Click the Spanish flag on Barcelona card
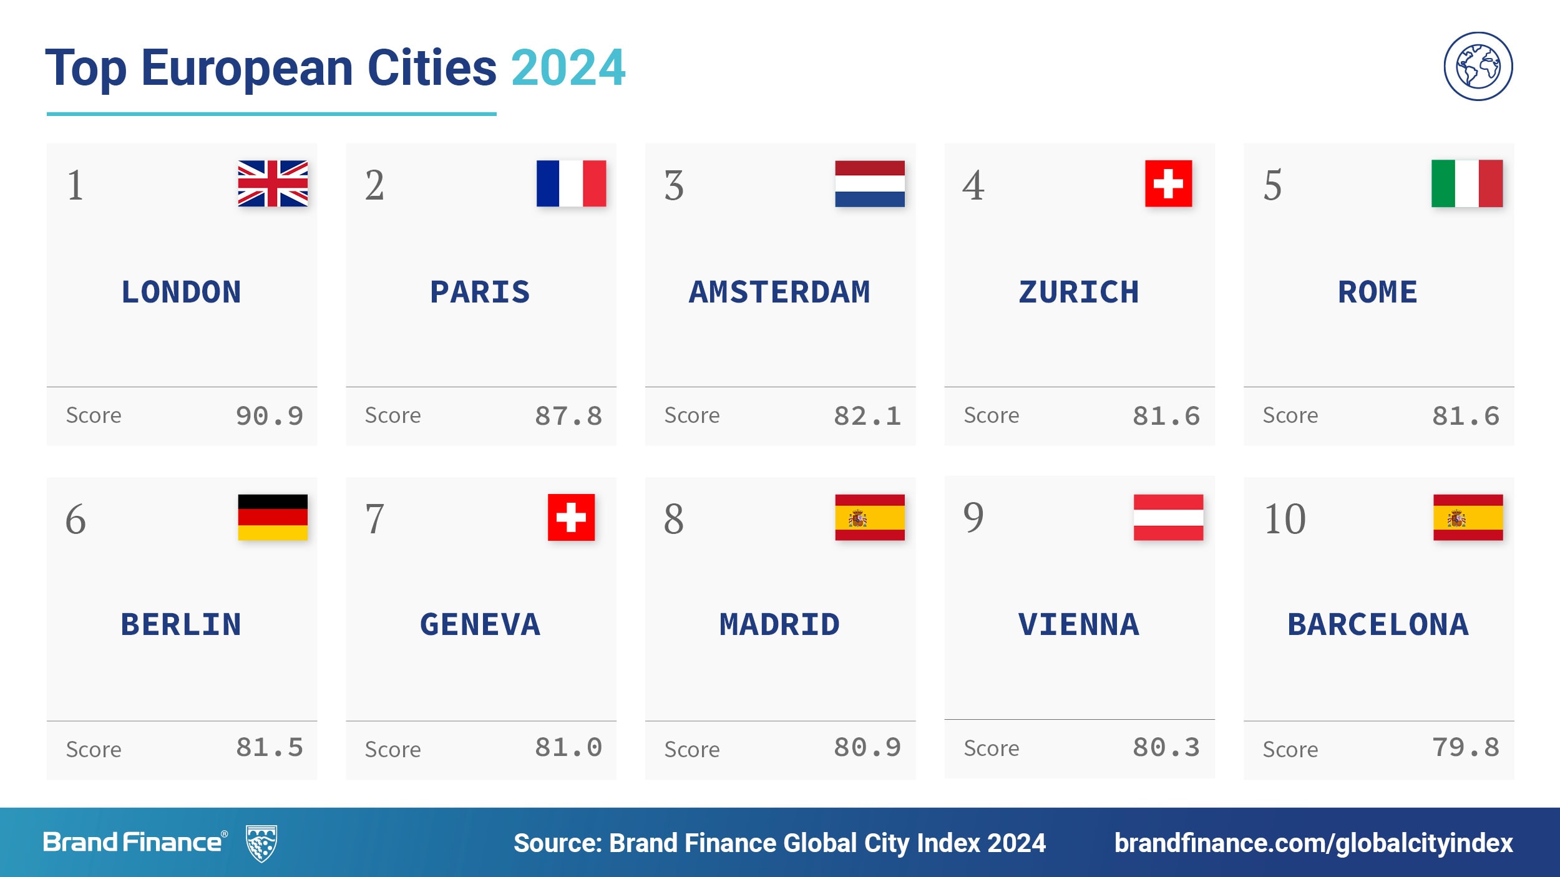Image resolution: width=1560 pixels, height=877 pixels. click(1468, 517)
